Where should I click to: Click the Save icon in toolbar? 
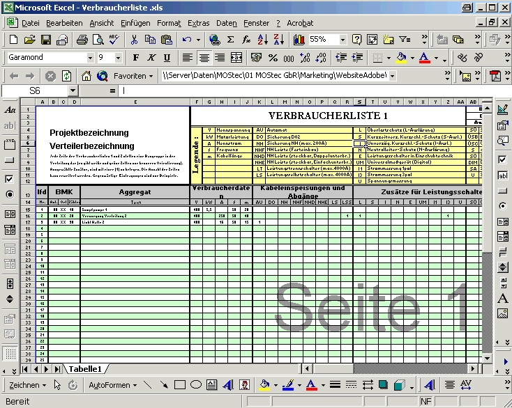[46, 40]
